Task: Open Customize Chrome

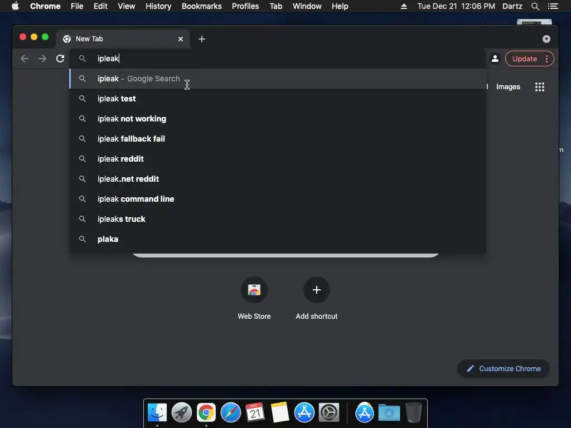Action: coord(504,369)
